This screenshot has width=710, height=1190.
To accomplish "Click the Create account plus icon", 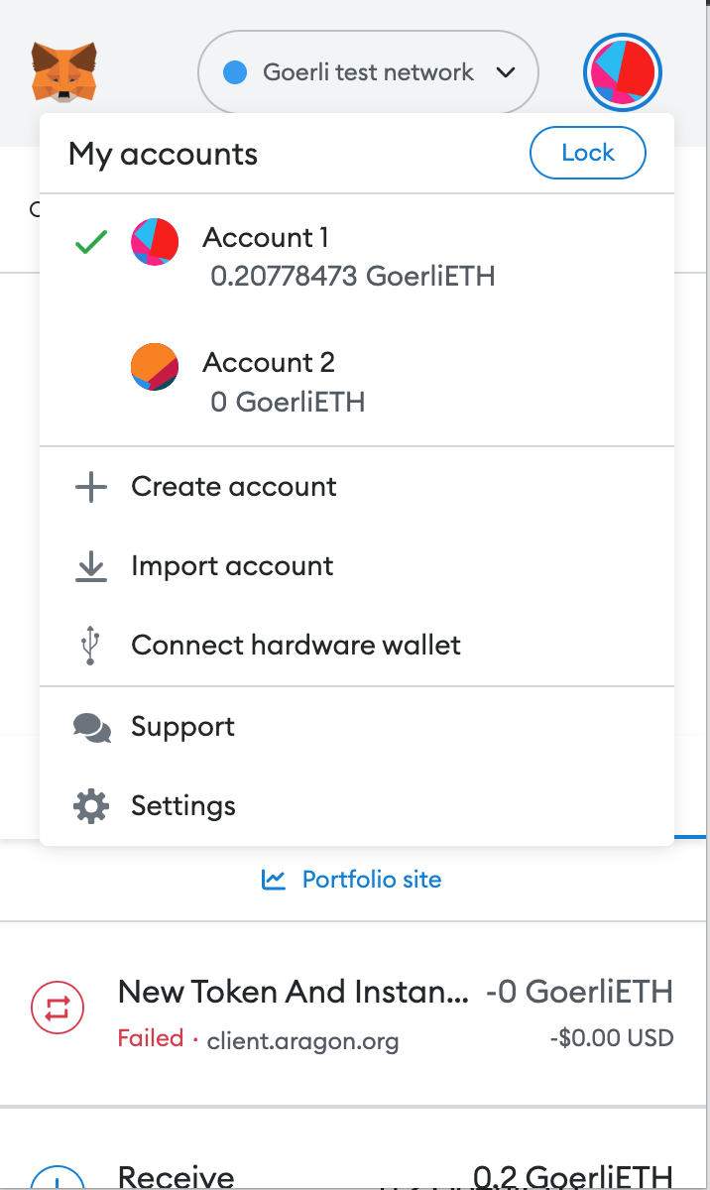I will pos(91,487).
